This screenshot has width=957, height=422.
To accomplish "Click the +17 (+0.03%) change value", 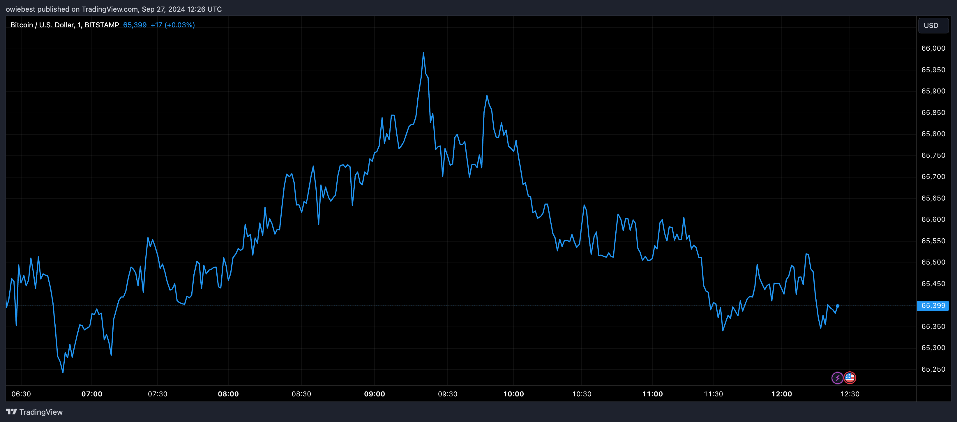I will [173, 25].
